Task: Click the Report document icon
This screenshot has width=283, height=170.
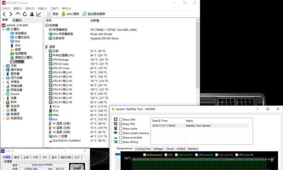Action: coord(49,14)
